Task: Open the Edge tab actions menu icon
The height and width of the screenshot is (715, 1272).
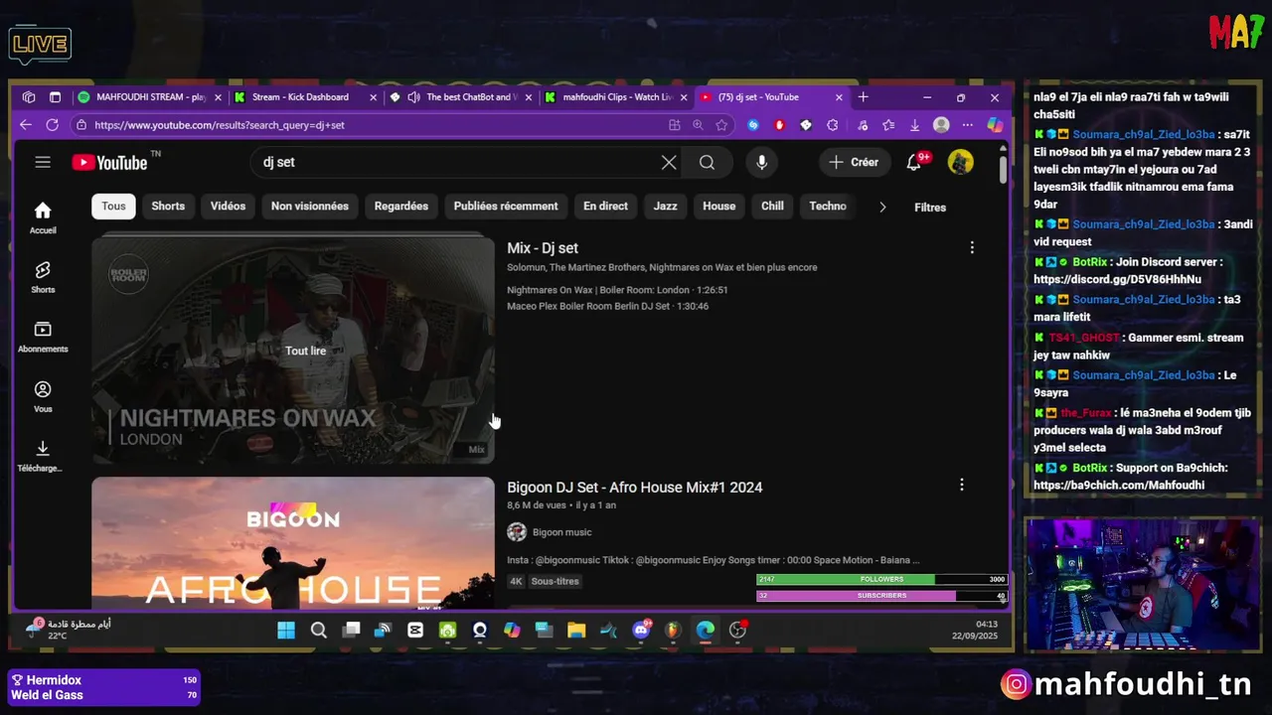Action: 55,97
